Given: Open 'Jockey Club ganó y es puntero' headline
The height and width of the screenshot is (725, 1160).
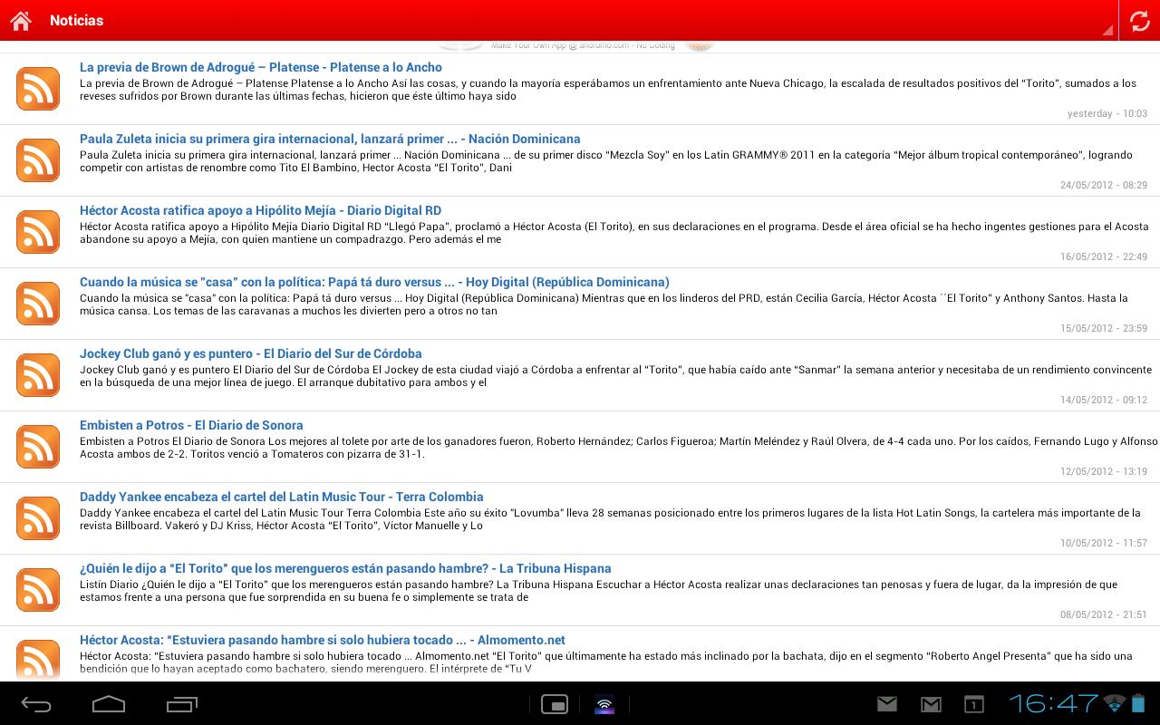Looking at the screenshot, I should (x=251, y=353).
